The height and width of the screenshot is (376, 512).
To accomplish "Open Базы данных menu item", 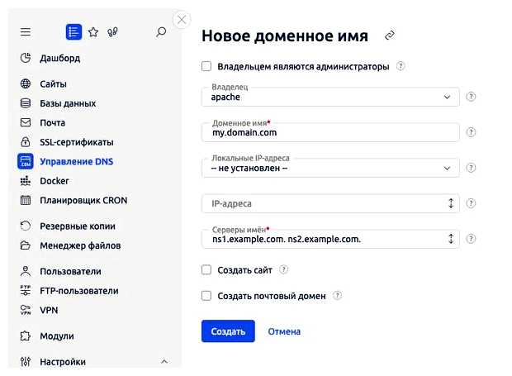I will [x=68, y=103].
